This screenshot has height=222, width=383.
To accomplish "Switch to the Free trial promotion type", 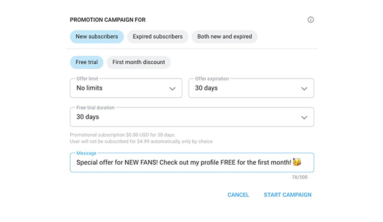I will [86, 62].
